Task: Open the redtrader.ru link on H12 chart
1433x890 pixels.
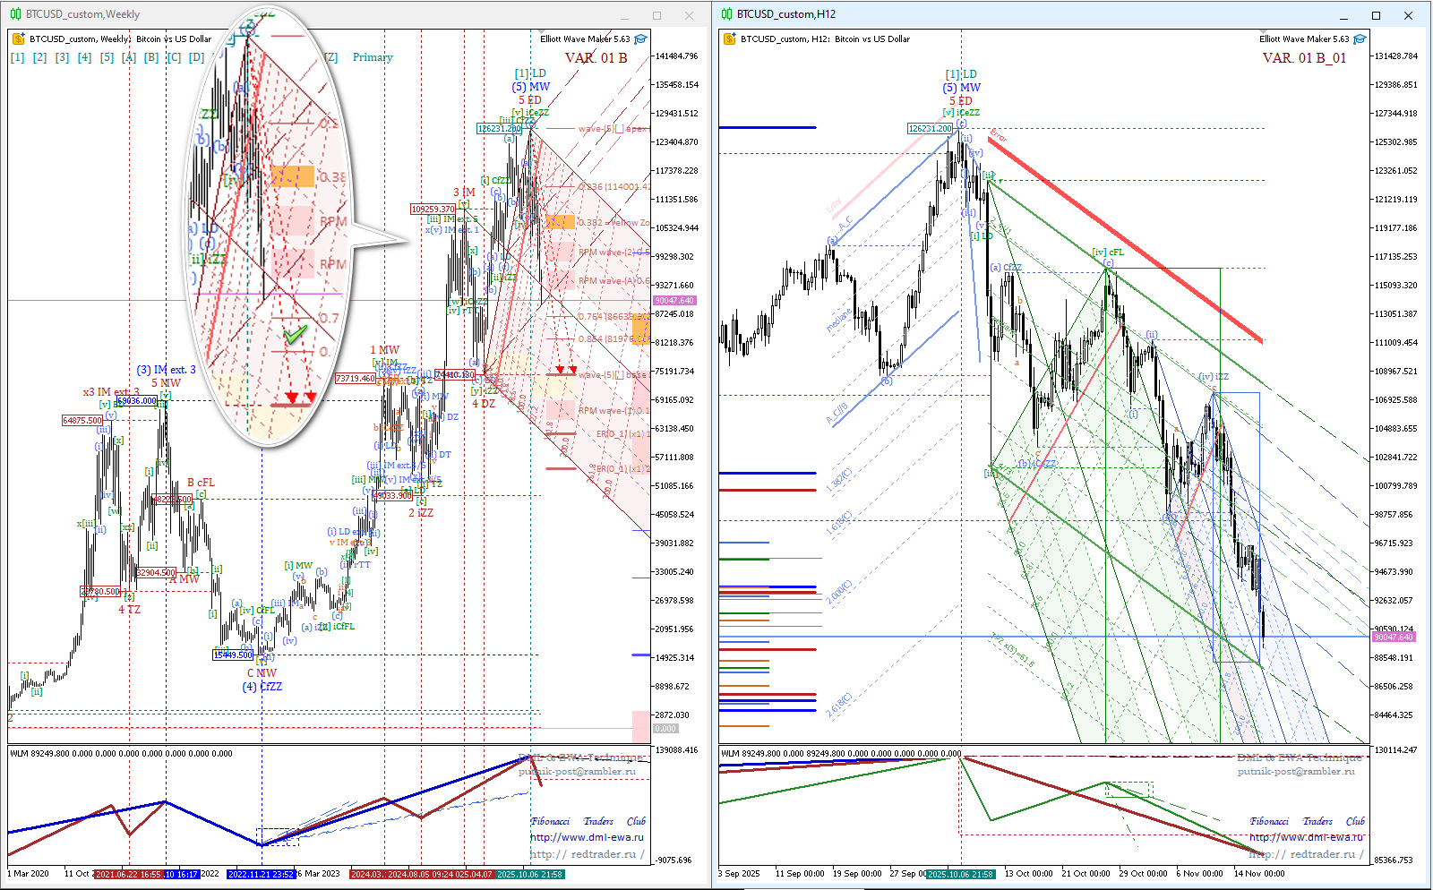Action: tap(1306, 854)
